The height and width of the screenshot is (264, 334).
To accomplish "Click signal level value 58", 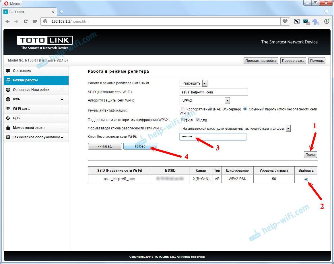I will [274, 179].
